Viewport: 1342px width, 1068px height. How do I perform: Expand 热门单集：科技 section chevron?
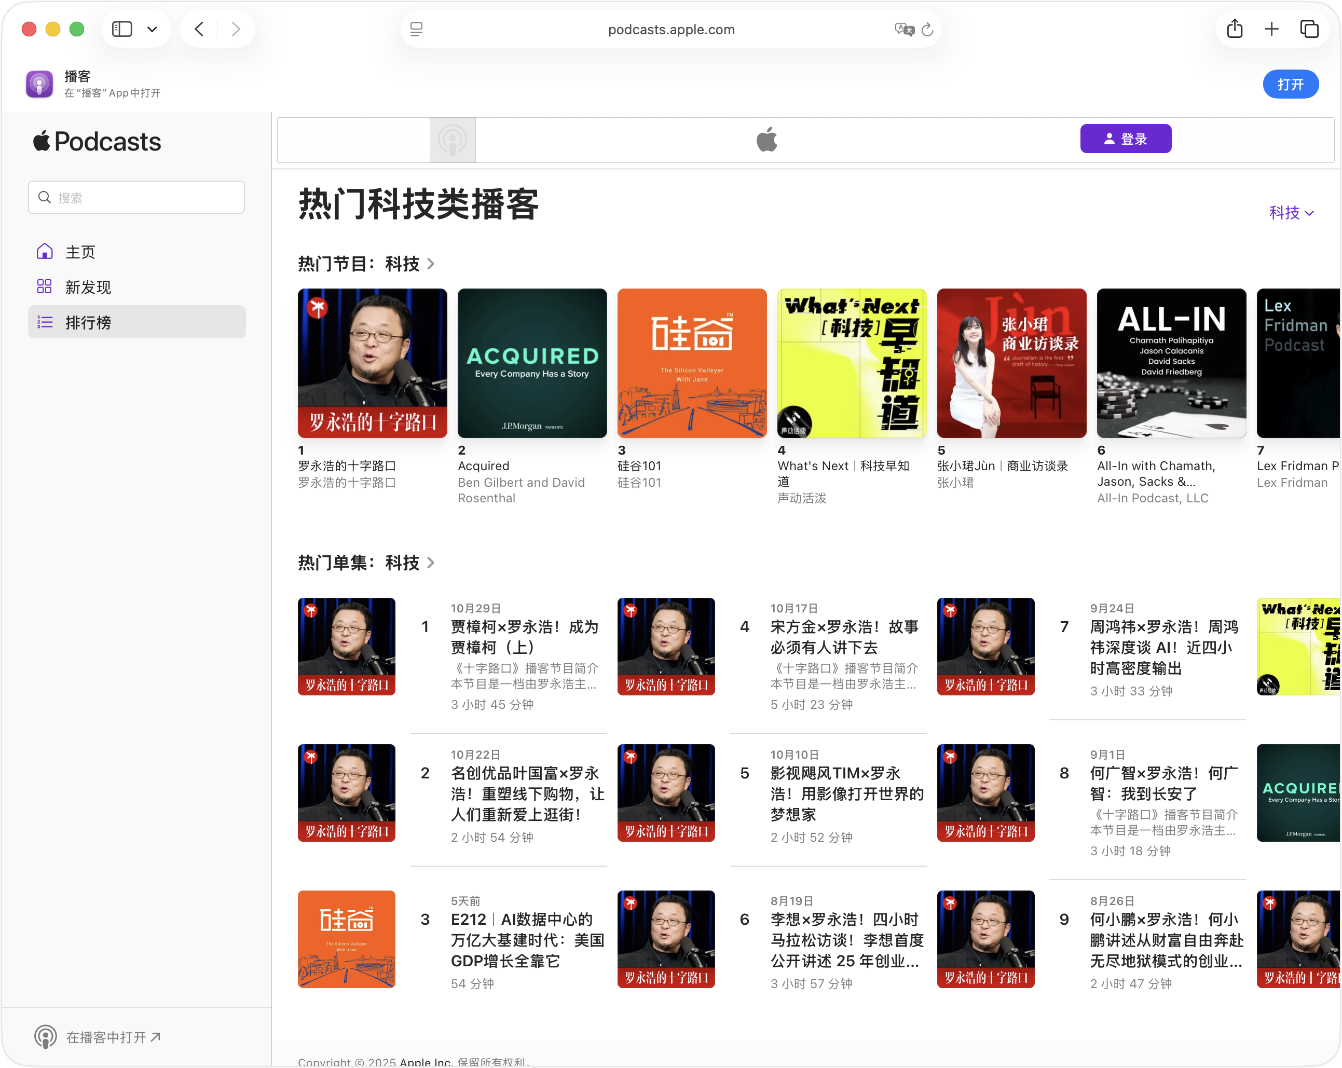(431, 563)
